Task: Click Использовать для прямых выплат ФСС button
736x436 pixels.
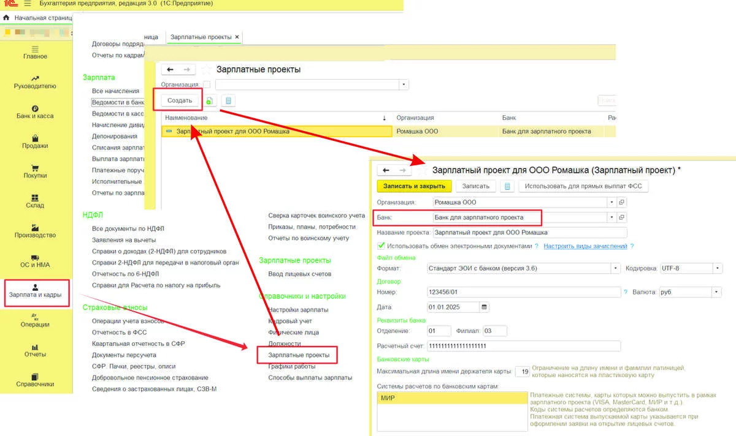Action: point(583,186)
